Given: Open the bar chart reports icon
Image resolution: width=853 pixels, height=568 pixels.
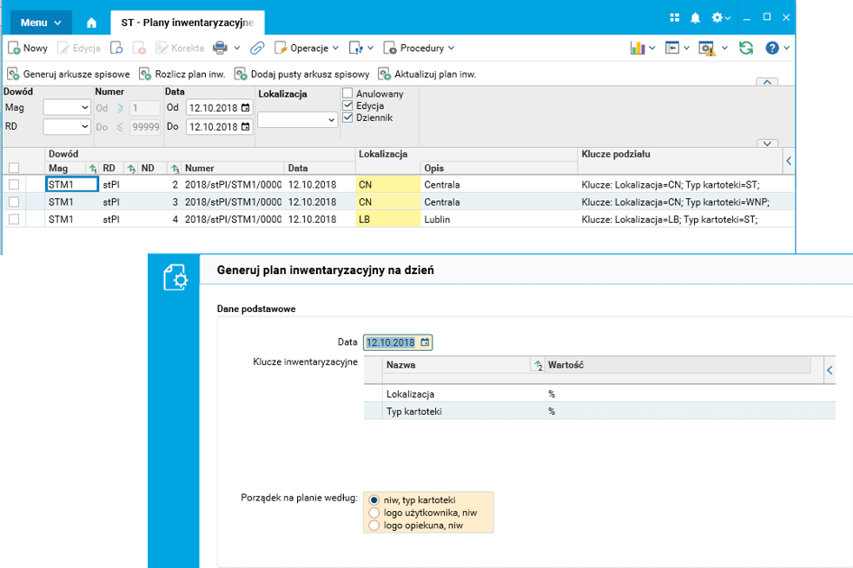Looking at the screenshot, I should (x=637, y=48).
